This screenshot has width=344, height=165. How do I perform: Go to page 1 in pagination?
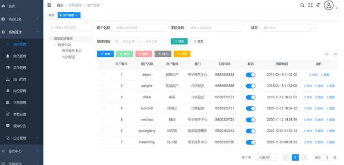coord(296,158)
